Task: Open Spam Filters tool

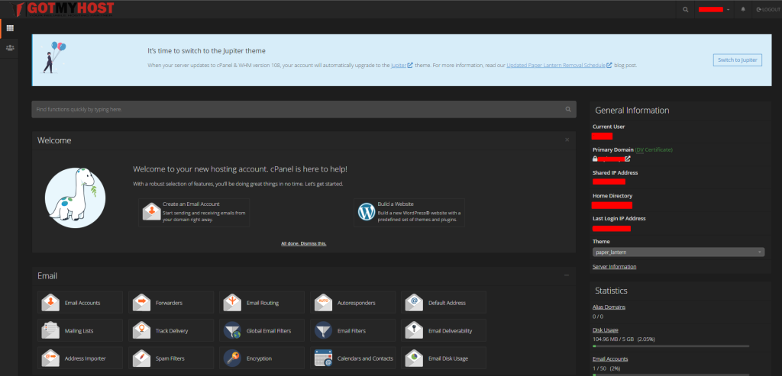Action: click(x=142, y=358)
